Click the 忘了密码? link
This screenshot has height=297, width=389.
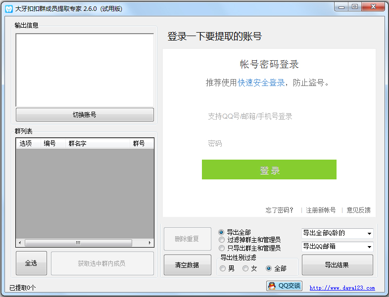pos(280,210)
